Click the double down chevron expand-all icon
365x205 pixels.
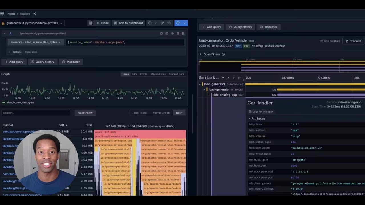tap(234, 78)
